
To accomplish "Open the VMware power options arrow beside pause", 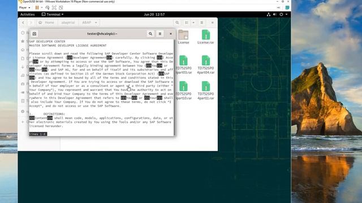I will tap(42, 7).
